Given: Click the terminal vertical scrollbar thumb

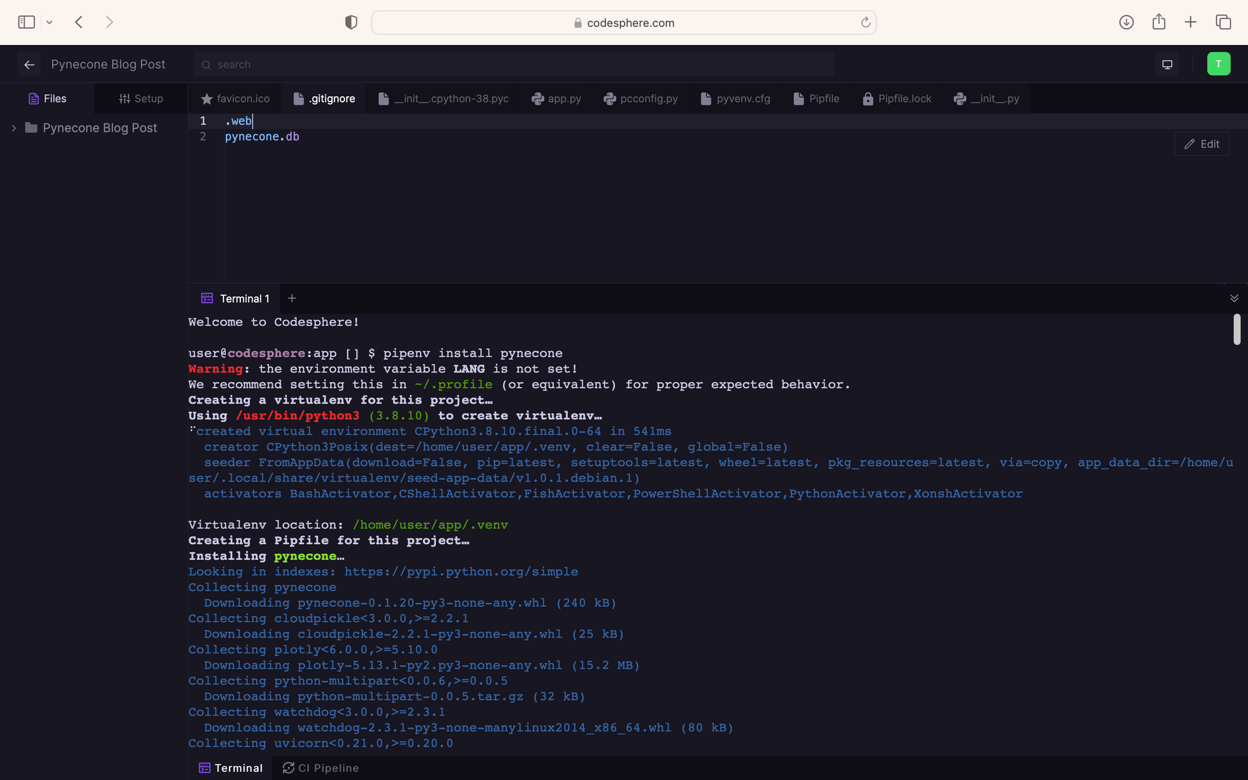Looking at the screenshot, I should click(x=1237, y=329).
